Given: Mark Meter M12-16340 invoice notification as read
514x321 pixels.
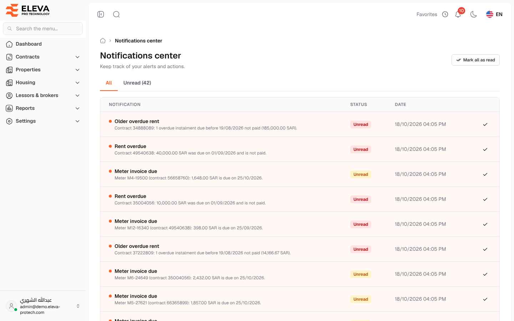Looking at the screenshot, I should 485,224.
